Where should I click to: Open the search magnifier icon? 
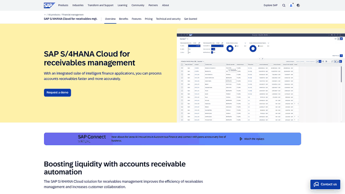click(284, 5)
